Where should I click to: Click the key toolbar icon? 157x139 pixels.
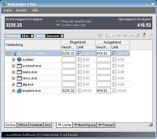point(131,35)
